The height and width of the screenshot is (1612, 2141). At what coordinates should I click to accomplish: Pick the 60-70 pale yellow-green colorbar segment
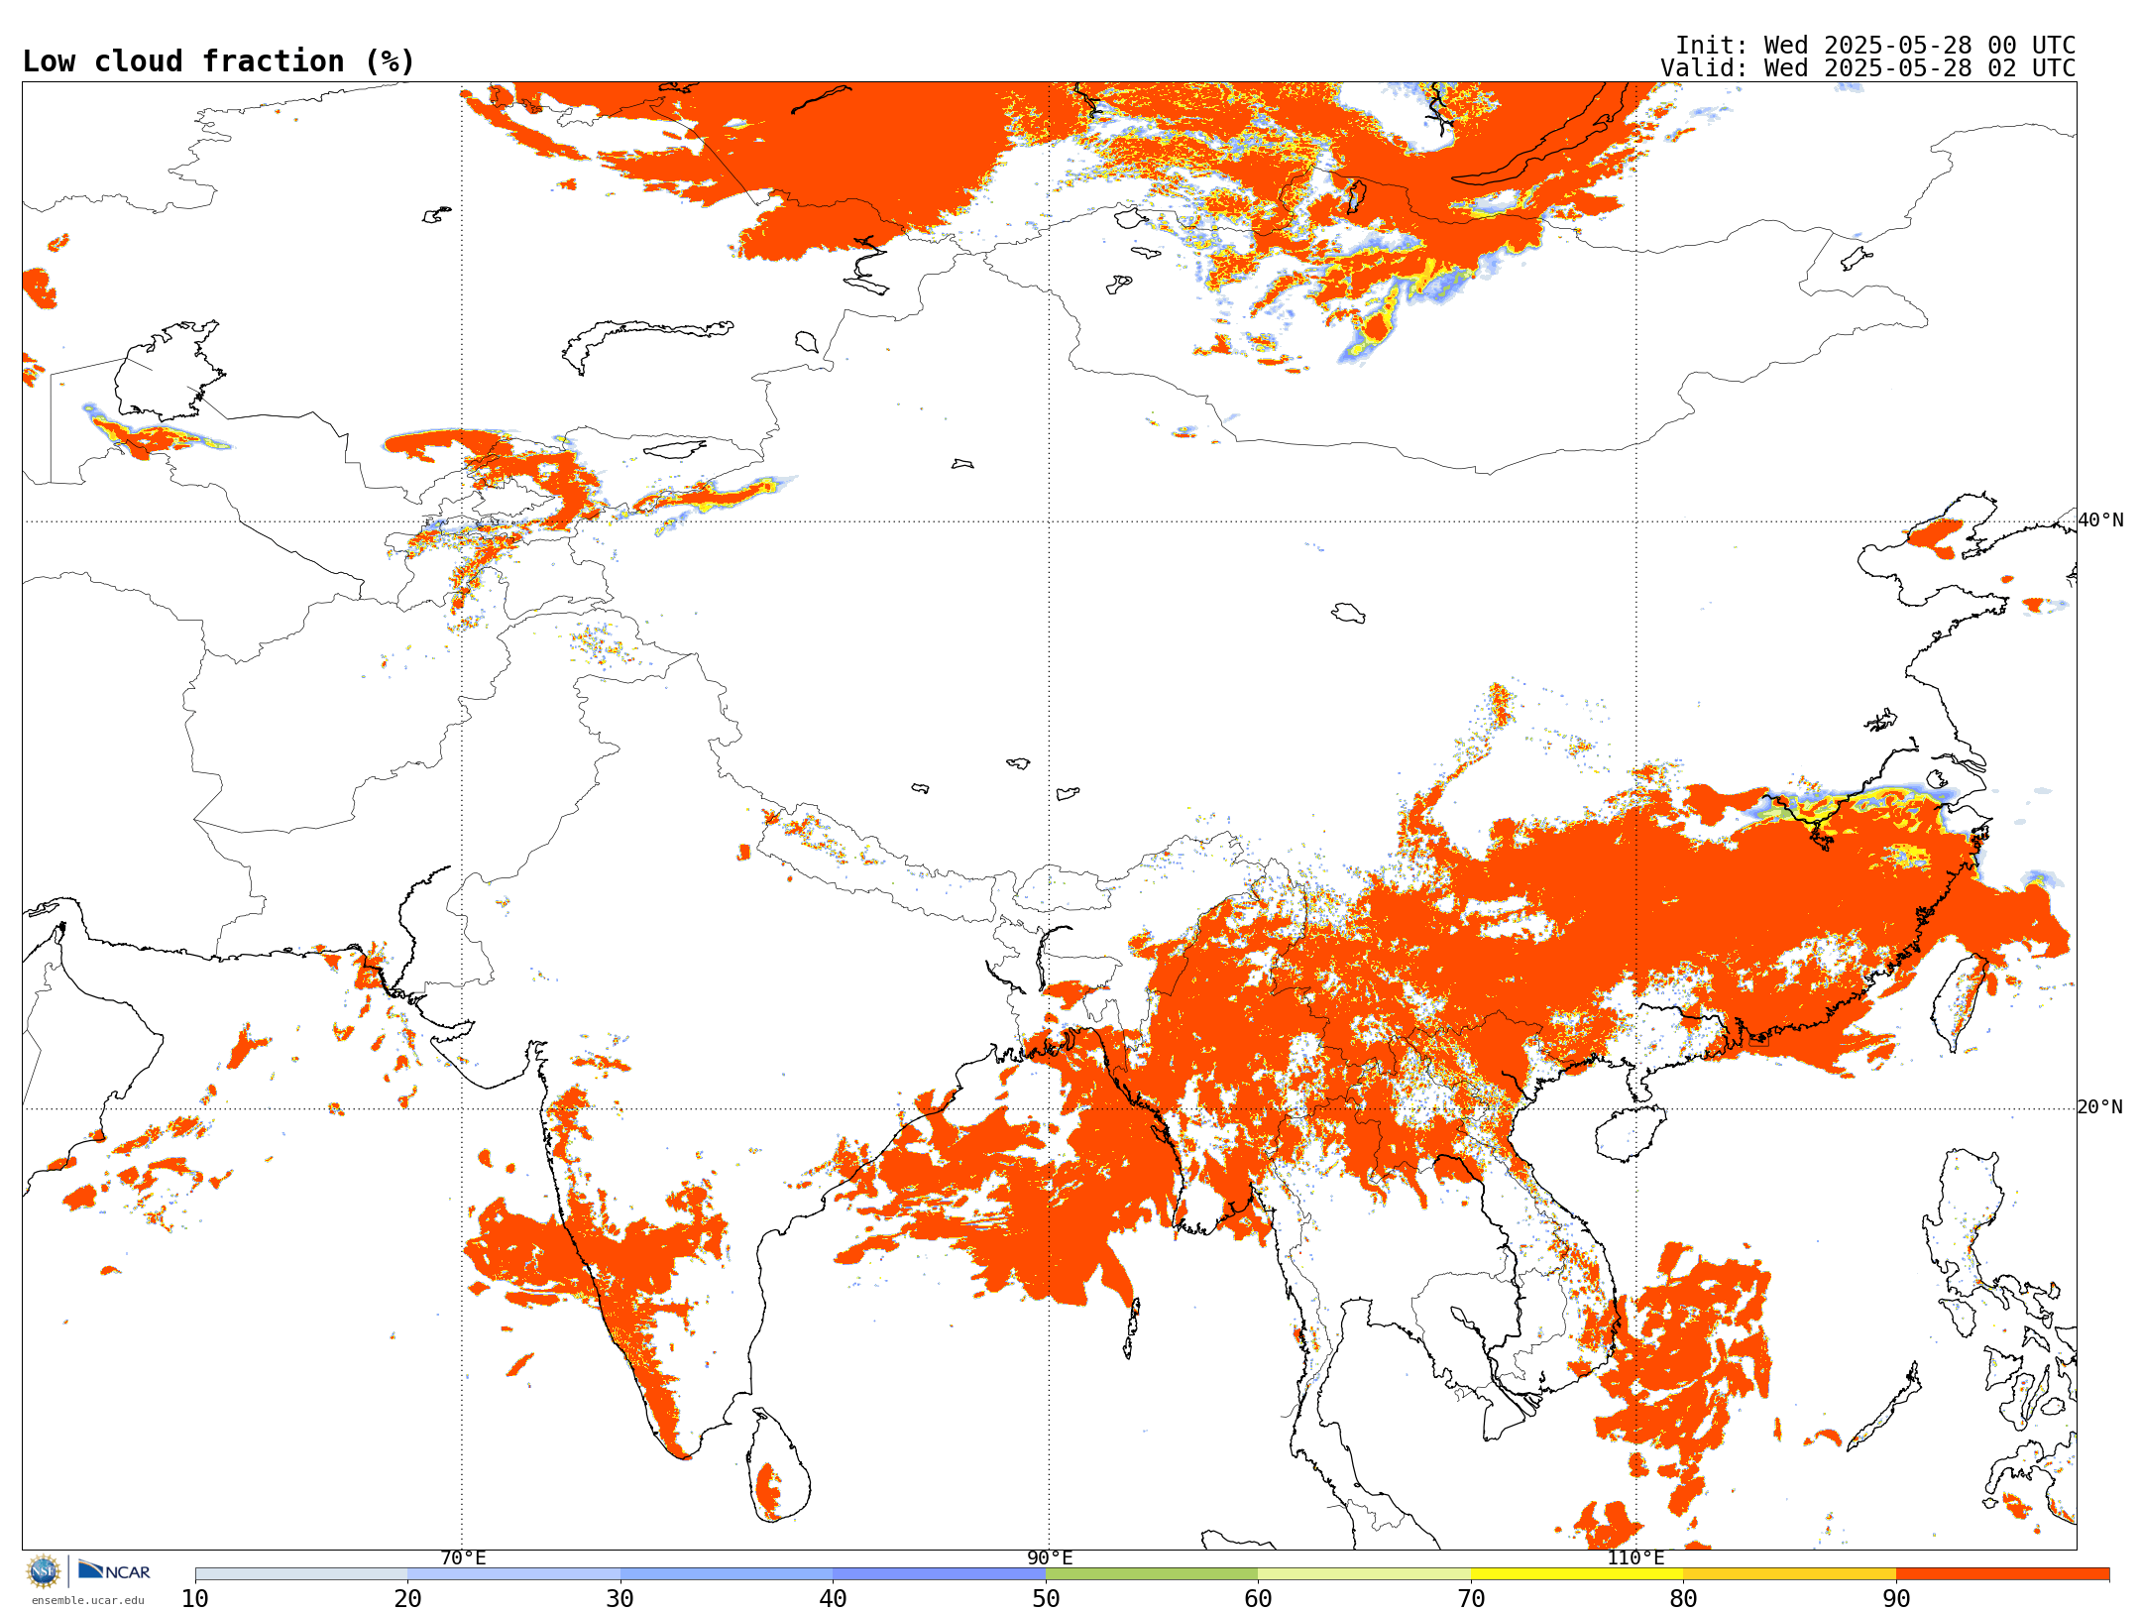tap(1364, 1574)
